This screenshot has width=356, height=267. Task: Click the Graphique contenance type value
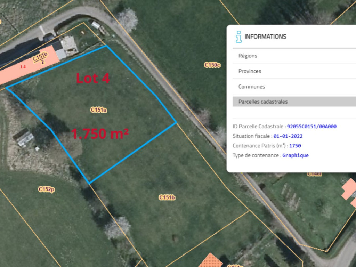(x=296, y=155)
